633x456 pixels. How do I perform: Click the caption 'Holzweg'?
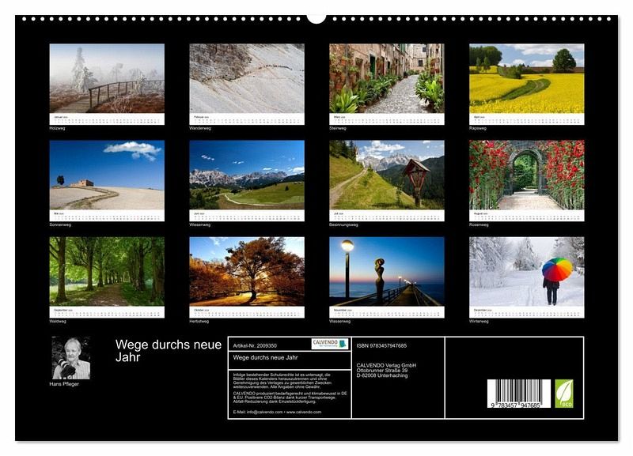coord(57,128)
